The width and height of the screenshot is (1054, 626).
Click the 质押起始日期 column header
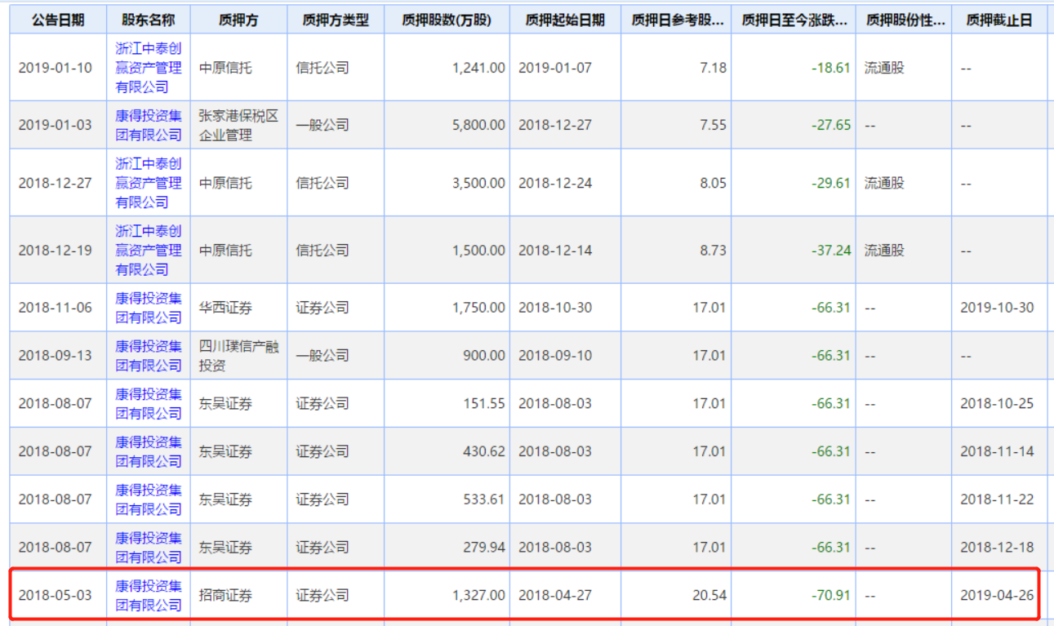click(565, 20)
